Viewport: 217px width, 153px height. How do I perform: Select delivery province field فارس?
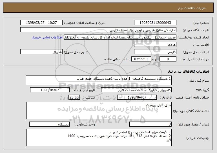pos(155,52)
